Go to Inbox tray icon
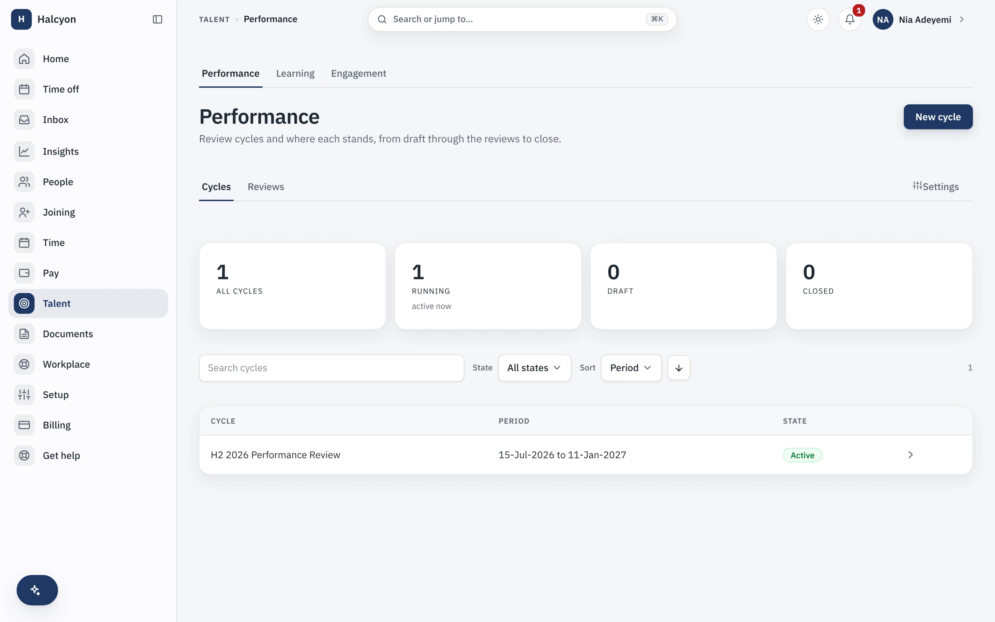 coord(24,120)
